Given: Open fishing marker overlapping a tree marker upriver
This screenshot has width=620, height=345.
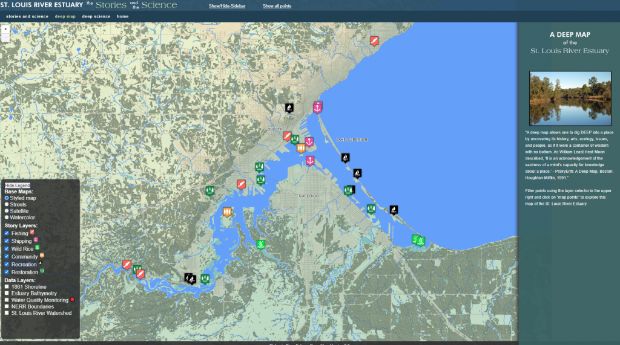Looking at the screenshot, I should click(140, 274).
